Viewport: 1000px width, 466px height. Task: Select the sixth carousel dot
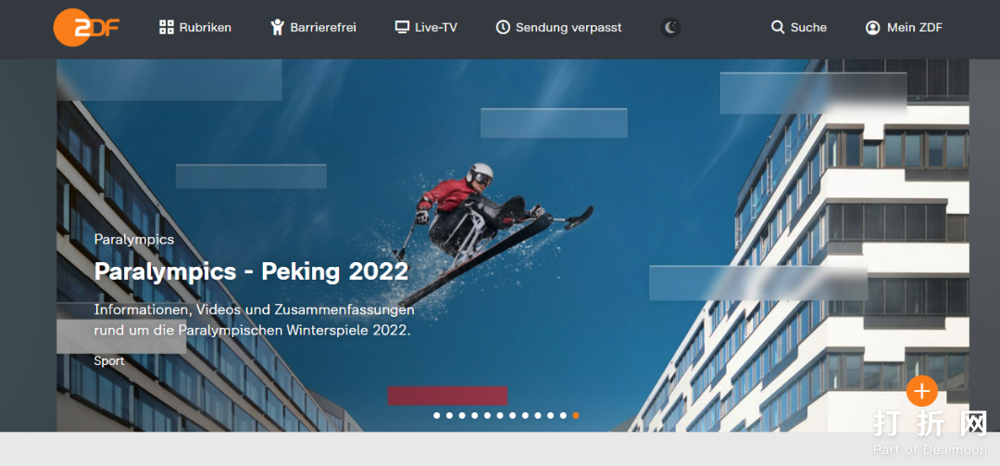pyautogui.click(x=500, y=416)
